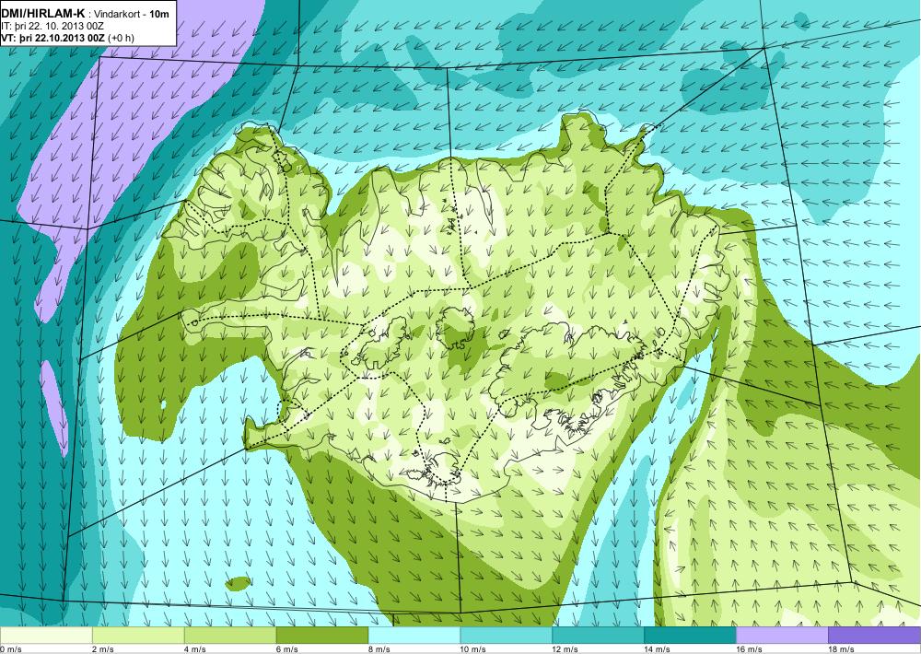The image size is (921, 654).
Task: Click the light cyan 8–10 m/s legend swatch
Action: coord(414,636)
